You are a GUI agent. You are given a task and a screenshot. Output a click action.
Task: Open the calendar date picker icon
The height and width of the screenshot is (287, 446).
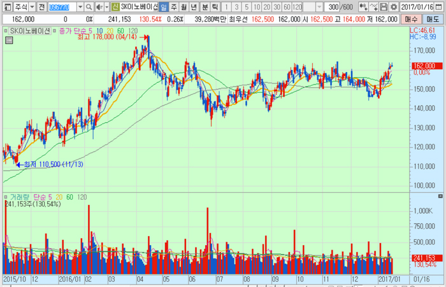440,6
